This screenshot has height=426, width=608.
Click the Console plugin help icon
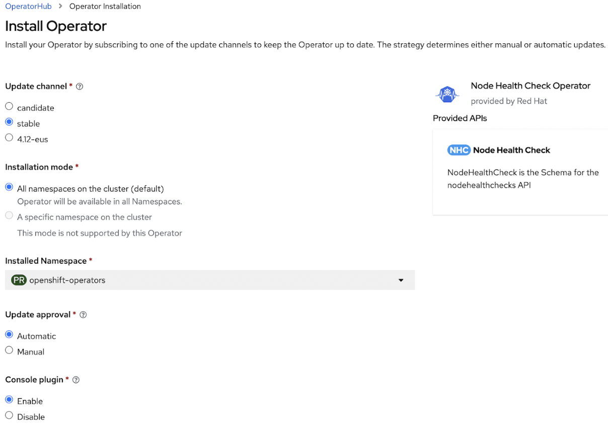pos(77,380)
